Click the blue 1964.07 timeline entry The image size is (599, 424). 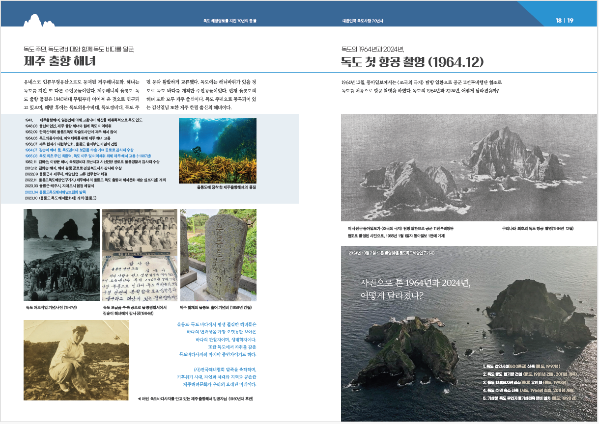point(79,150)
